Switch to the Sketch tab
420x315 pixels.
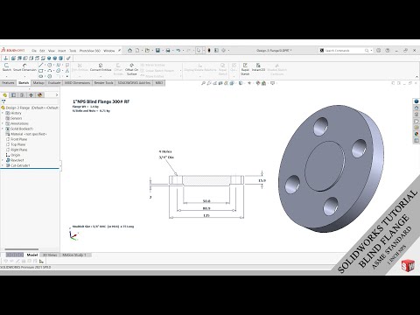[24, 83]
